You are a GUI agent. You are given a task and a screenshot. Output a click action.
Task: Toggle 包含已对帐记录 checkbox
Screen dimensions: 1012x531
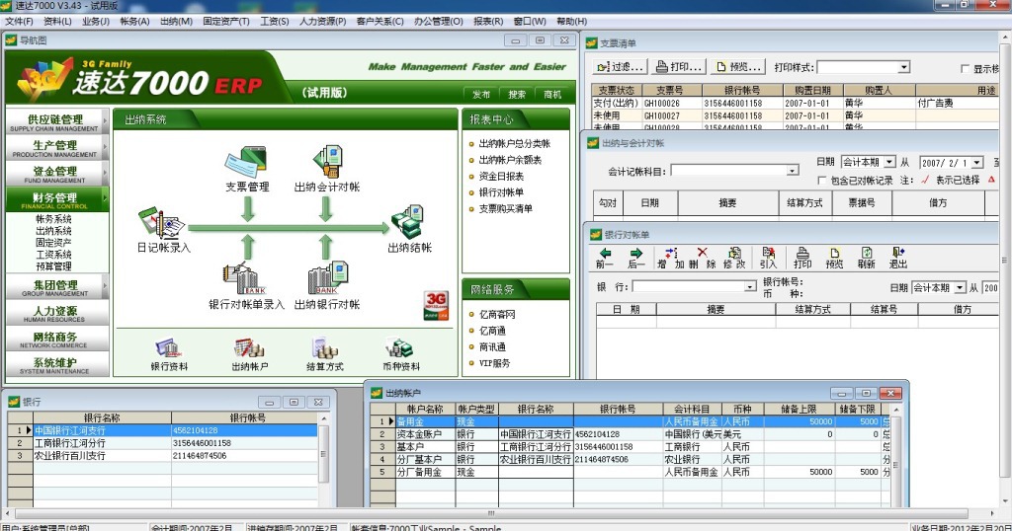[821, 181]
